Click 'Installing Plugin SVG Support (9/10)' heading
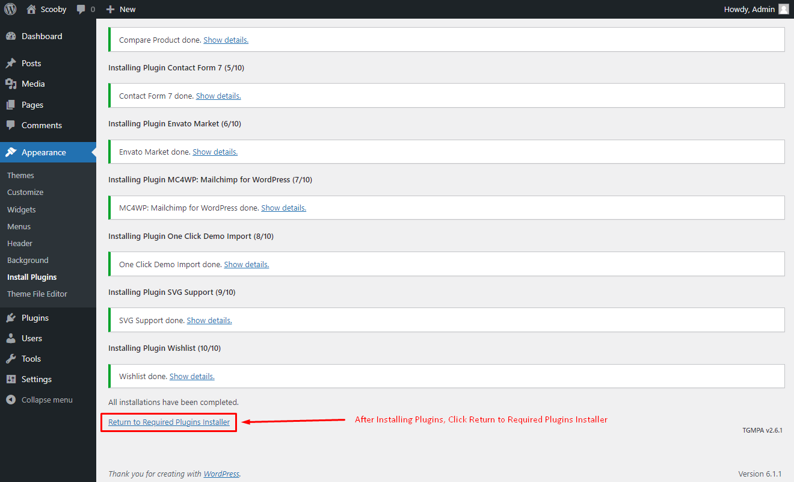This screenshot has height=482, width=794. (172, 292)
